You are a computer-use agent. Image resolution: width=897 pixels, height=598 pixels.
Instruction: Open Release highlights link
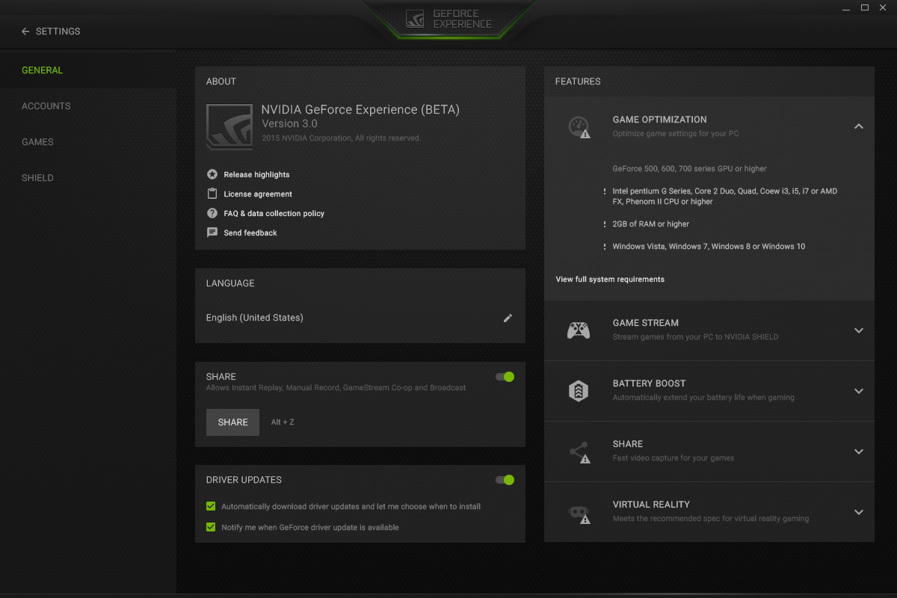(x=256, y=174)
